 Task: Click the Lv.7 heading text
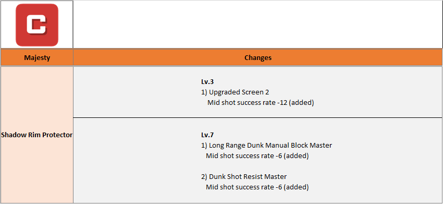tap(207, 135)
